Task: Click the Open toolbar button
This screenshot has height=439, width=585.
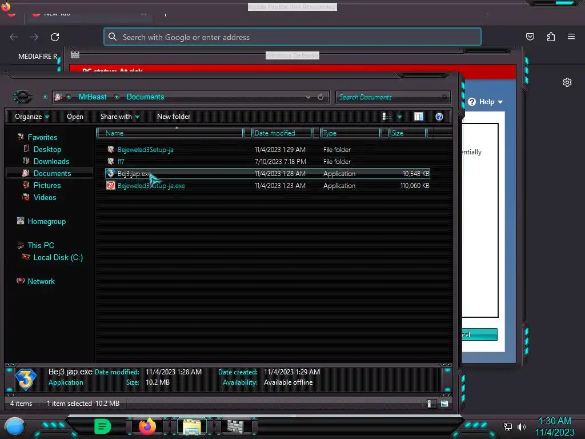Action: (75, 117)
